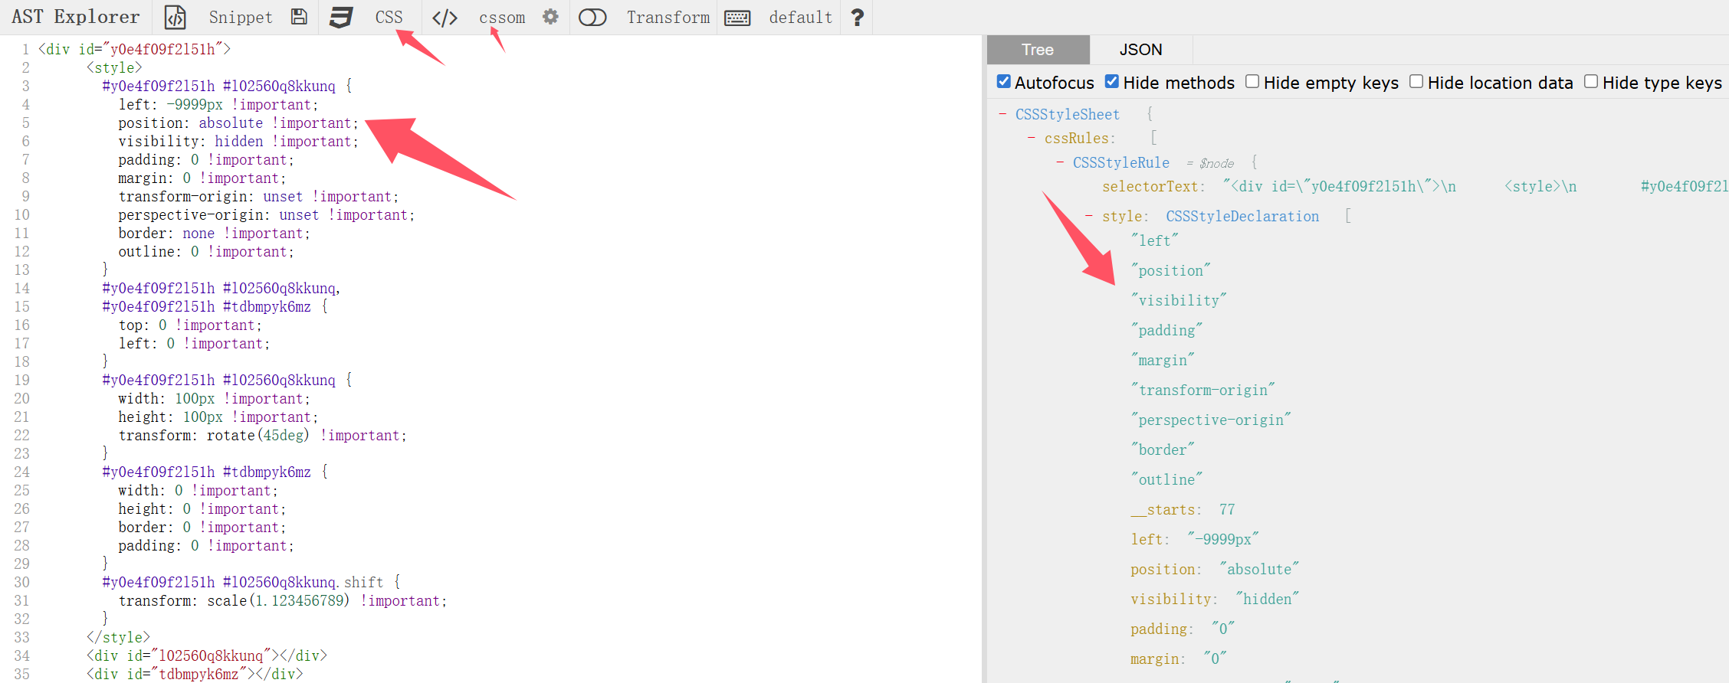Click the save floppy disk icon
This screenshot has height=683, width=1729.
point(299,17)
